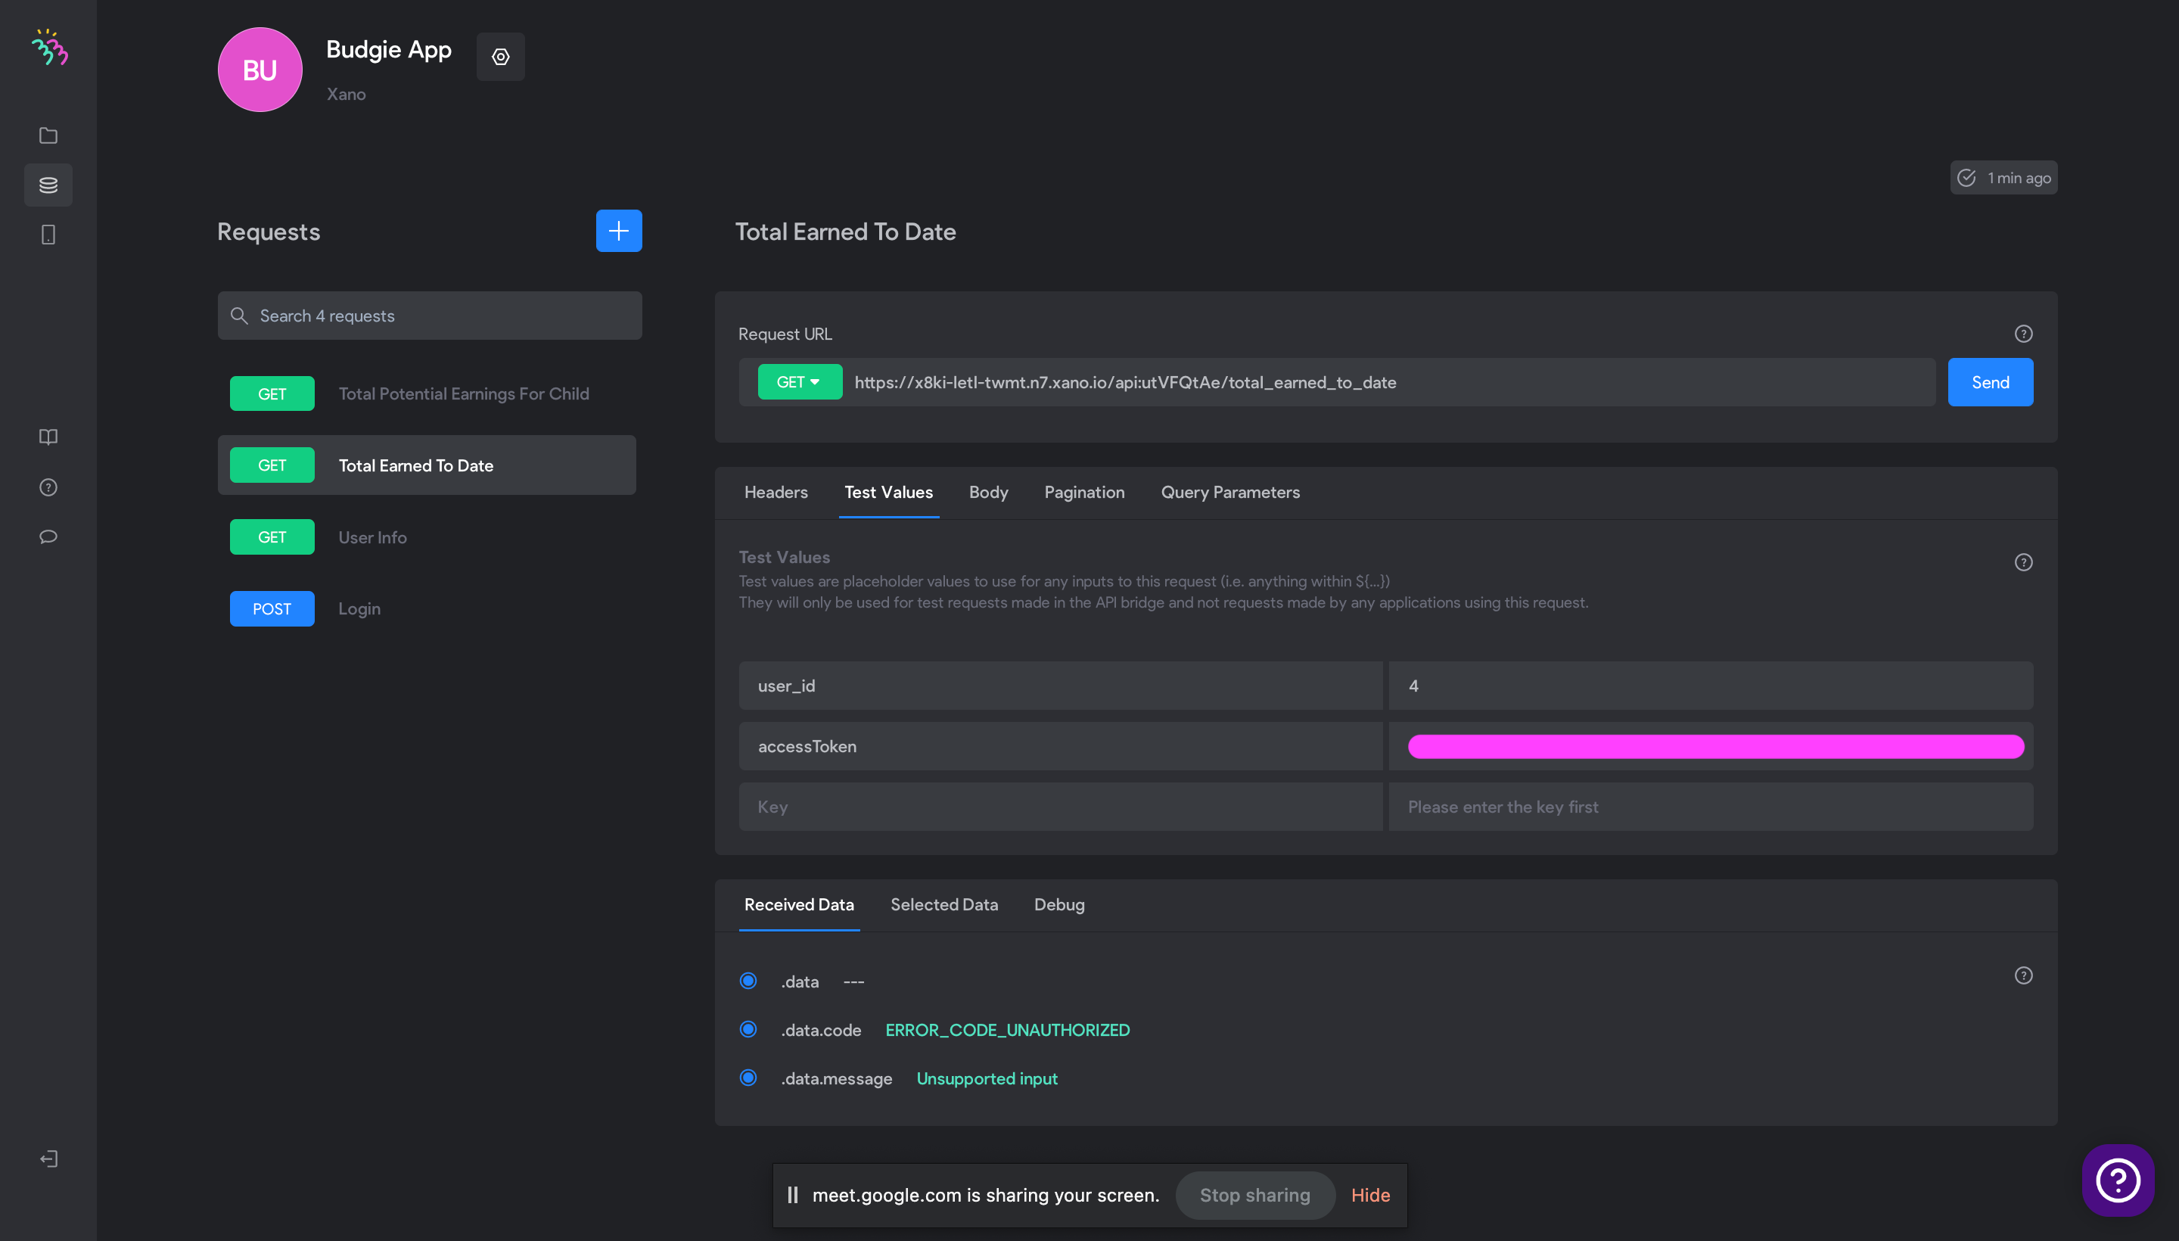The image size is (2179, 1241).
Task: Select the Test Values tab
Action: click(888, 492)
